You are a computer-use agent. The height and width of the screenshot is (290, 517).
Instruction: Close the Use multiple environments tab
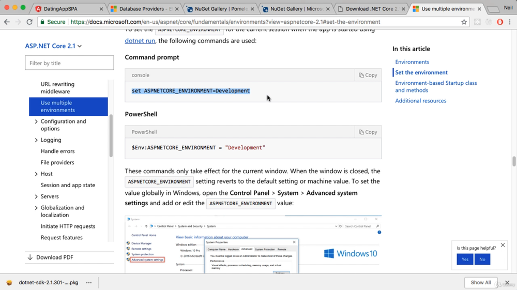pyautogui.click(x=479, y=9)
